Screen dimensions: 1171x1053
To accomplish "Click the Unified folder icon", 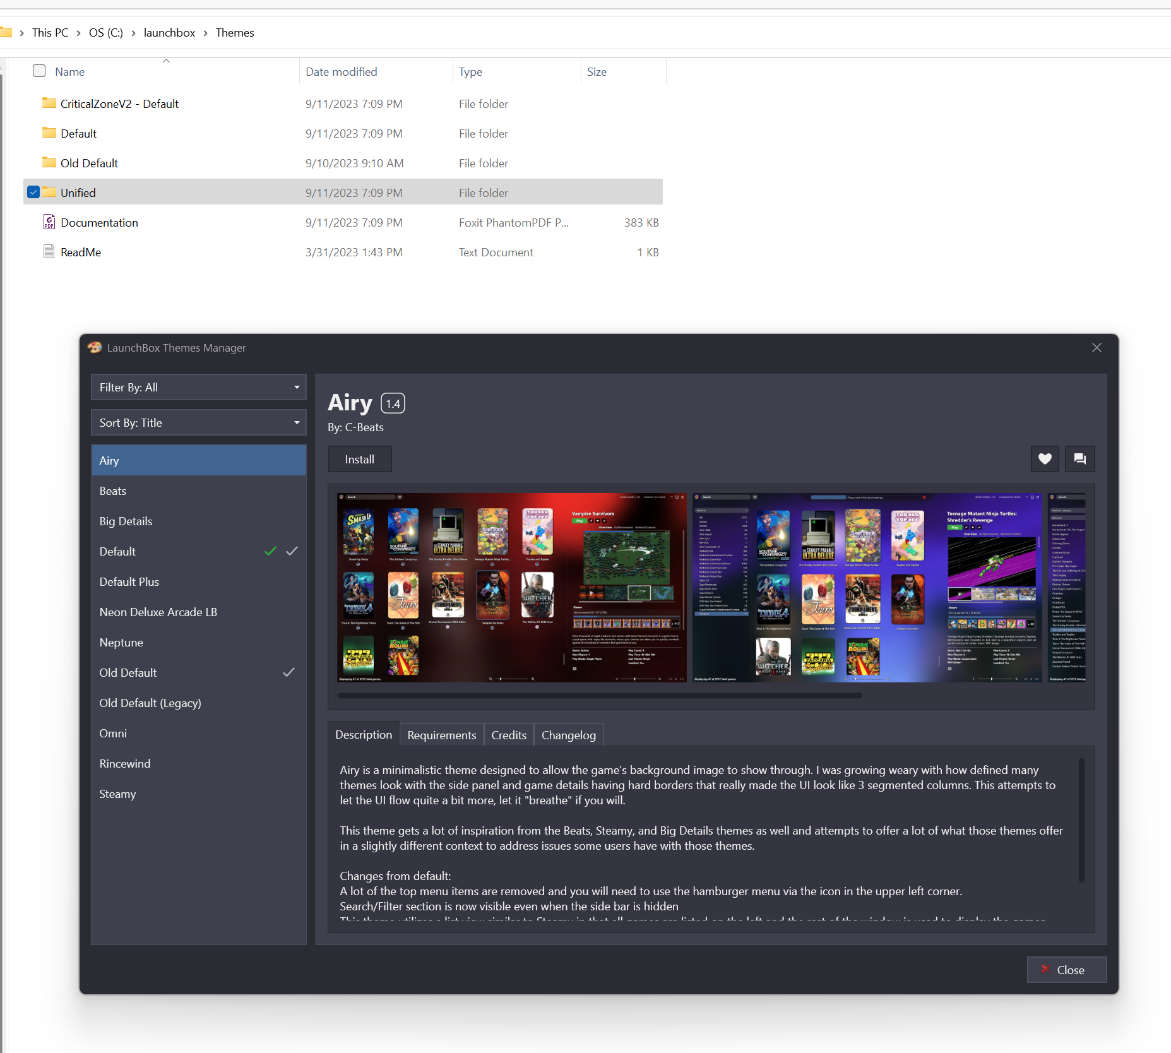I will (x=49, y=192).
